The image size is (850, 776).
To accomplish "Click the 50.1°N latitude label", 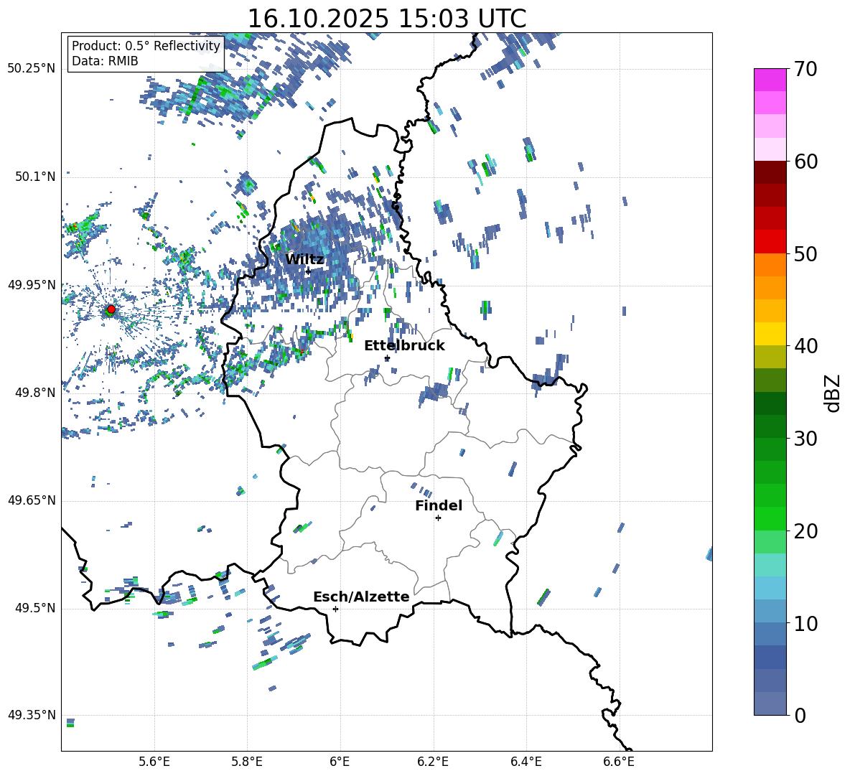I will 35,177.
